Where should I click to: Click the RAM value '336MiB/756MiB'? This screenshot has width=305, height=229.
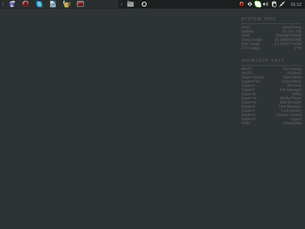(288, 35)
